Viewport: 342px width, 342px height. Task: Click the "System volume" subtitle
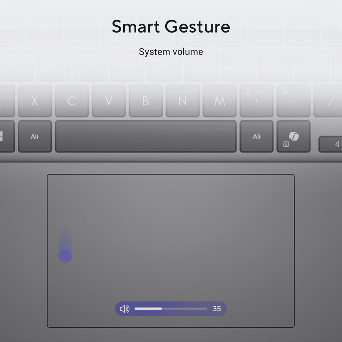[x=171, y=52]
